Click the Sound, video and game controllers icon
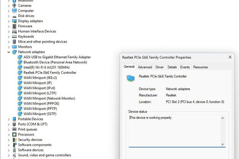The image size is (239, 159). (14, 155)
